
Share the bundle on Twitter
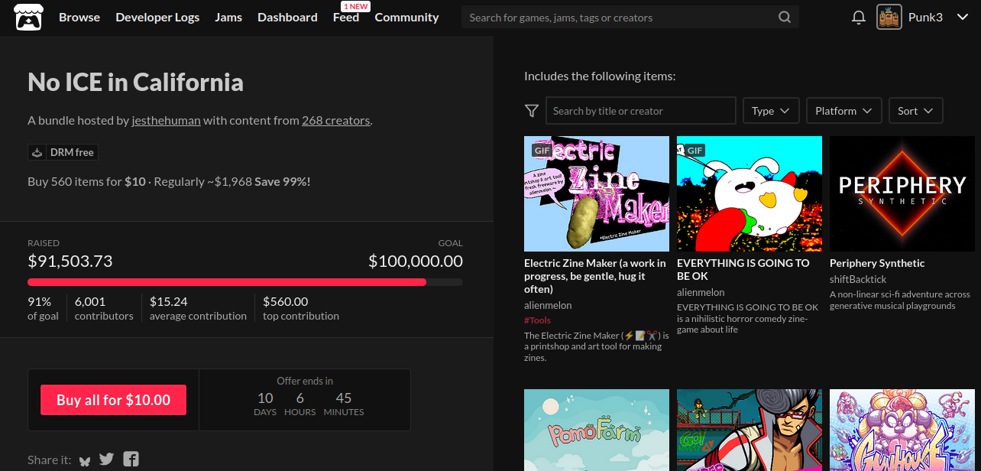[x=106, y=460]
